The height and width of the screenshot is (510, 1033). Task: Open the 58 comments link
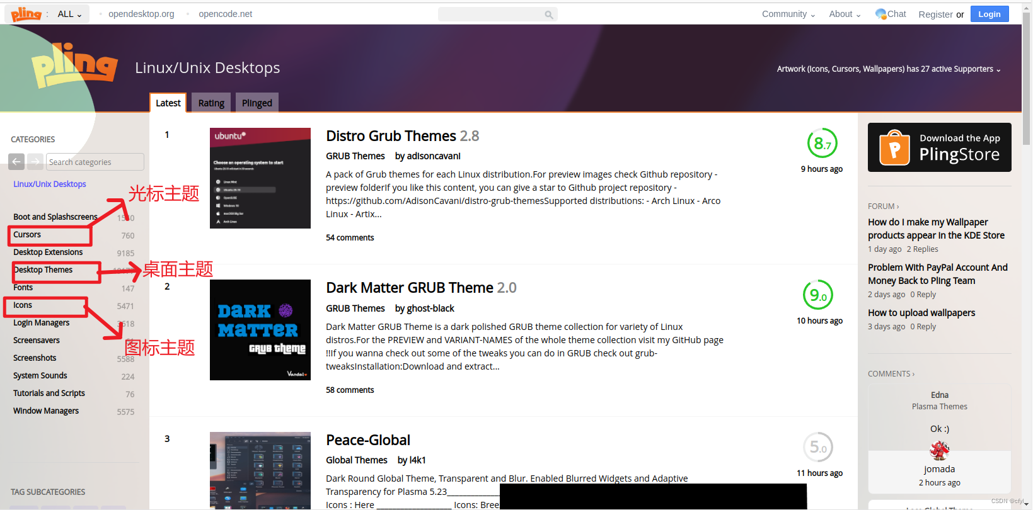350,390
